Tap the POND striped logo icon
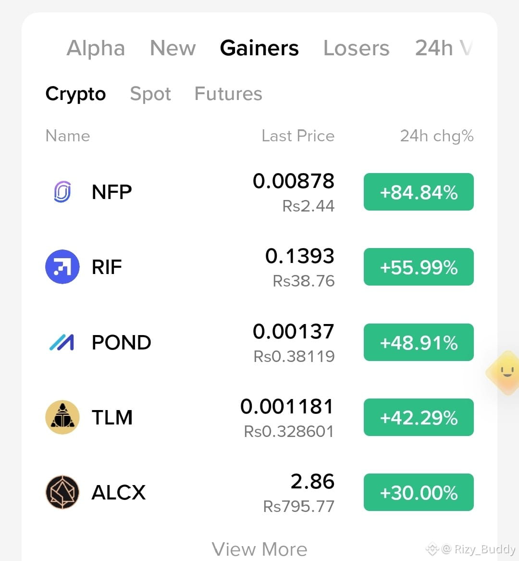 coord(62,342)
